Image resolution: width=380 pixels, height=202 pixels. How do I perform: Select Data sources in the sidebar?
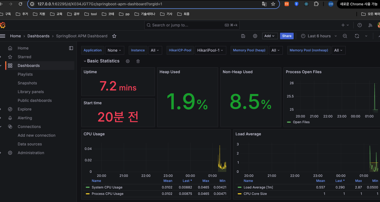(30, 144)
